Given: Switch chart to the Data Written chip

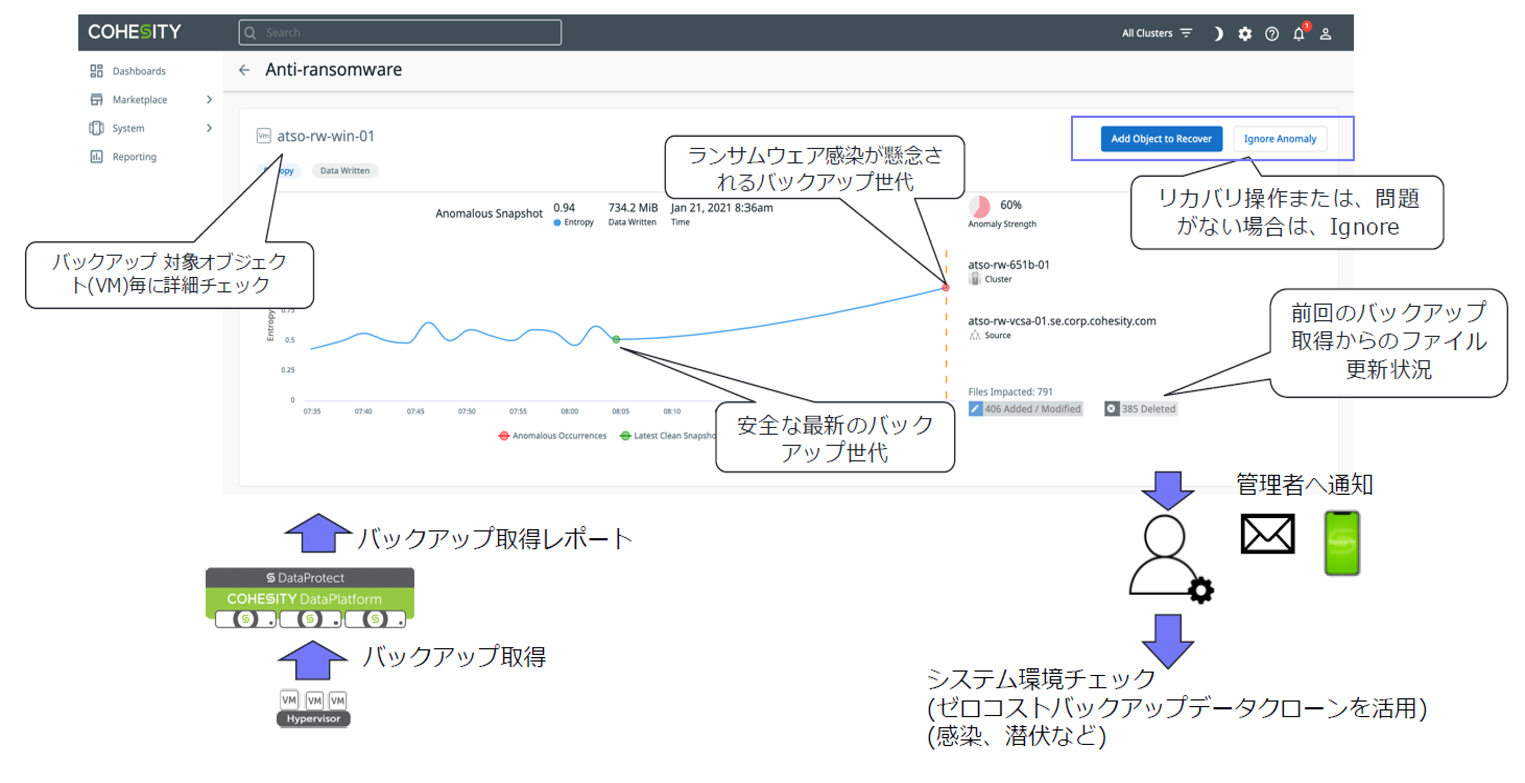Looking at the screenshot, I should pos(345,171).
